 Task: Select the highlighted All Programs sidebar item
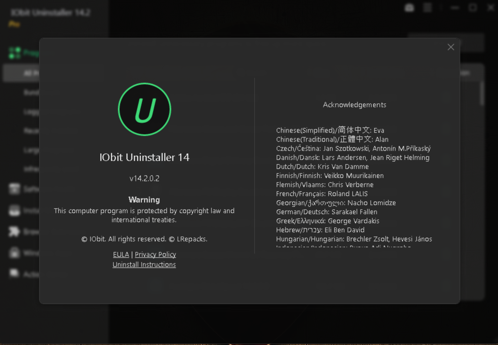(x=21, y=73)
